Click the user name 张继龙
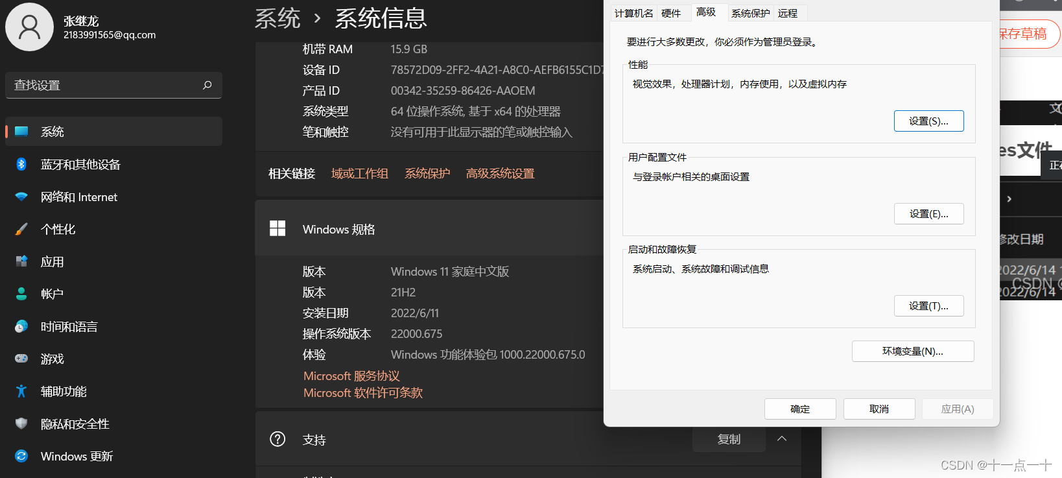The height and width of the screenshot is (478, 1062). point(81,21)
